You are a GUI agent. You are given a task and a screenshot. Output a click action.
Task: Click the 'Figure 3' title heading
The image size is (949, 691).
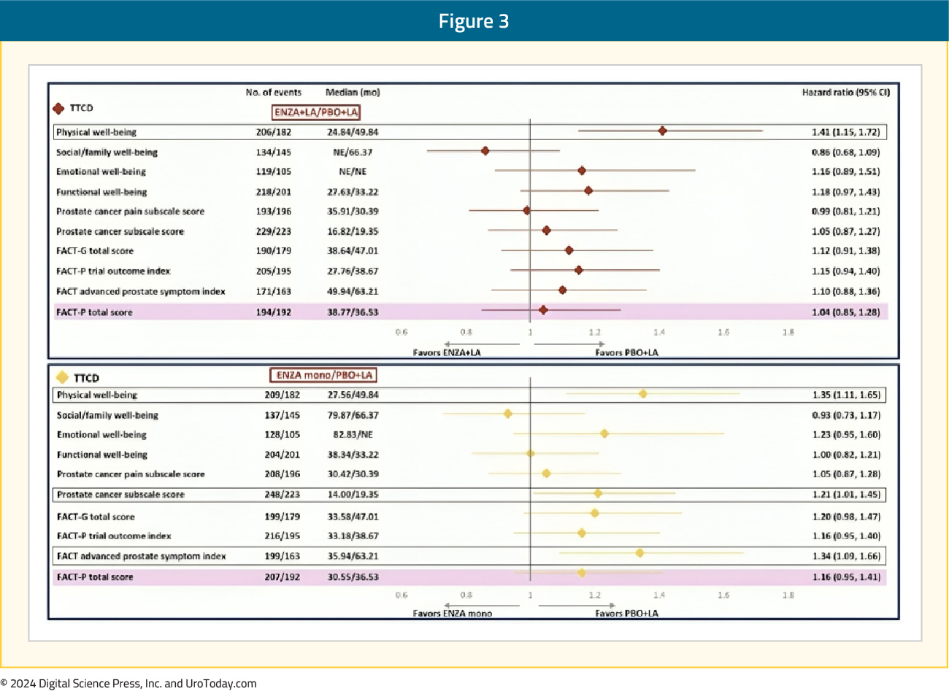474,21
